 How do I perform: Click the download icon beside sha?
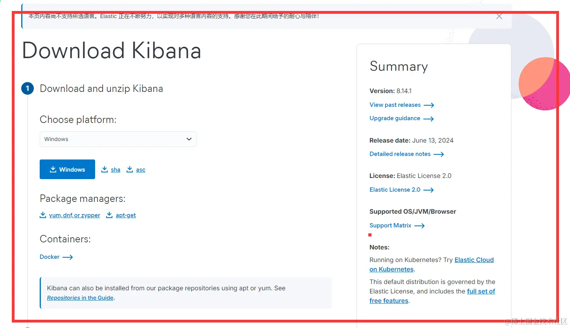[x=105, y=169]
